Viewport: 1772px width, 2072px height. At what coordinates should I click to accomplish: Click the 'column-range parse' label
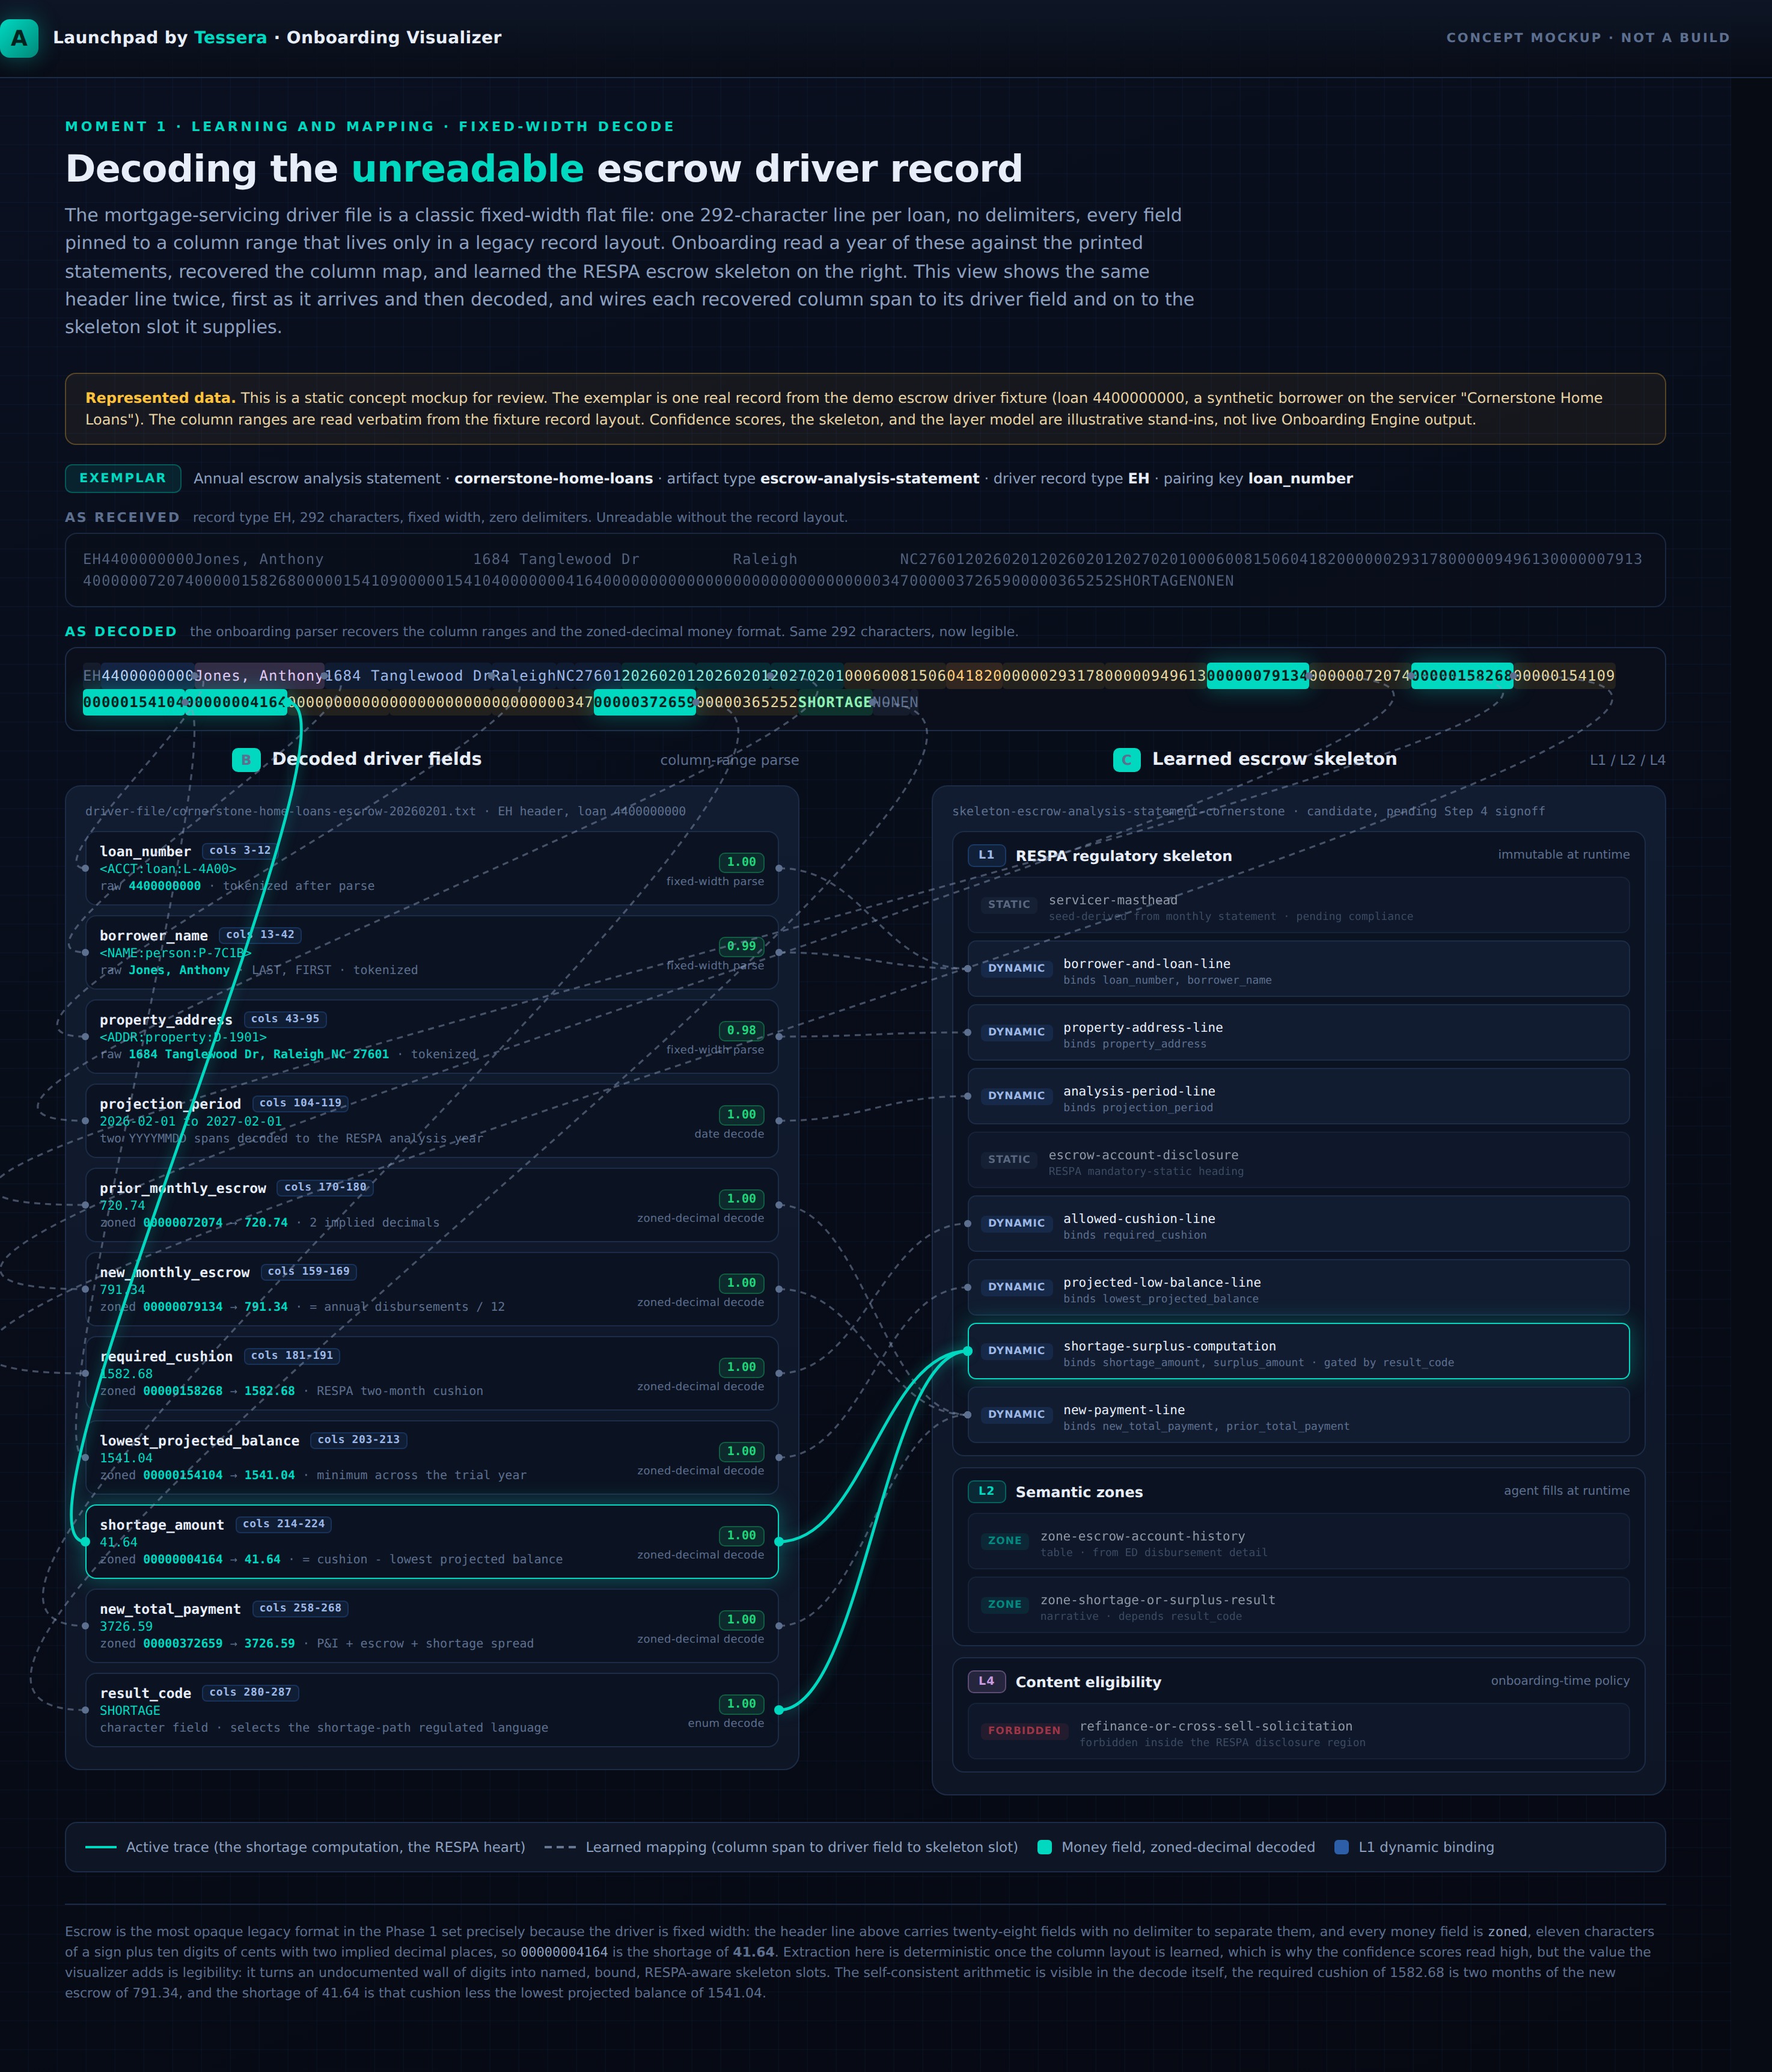click(730, 760)
